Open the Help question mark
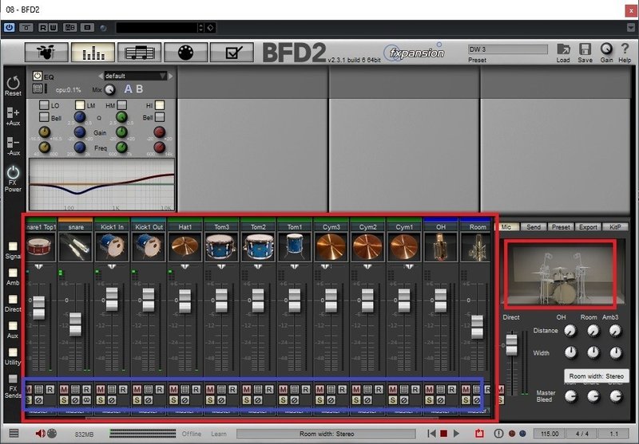 [625, 49]
